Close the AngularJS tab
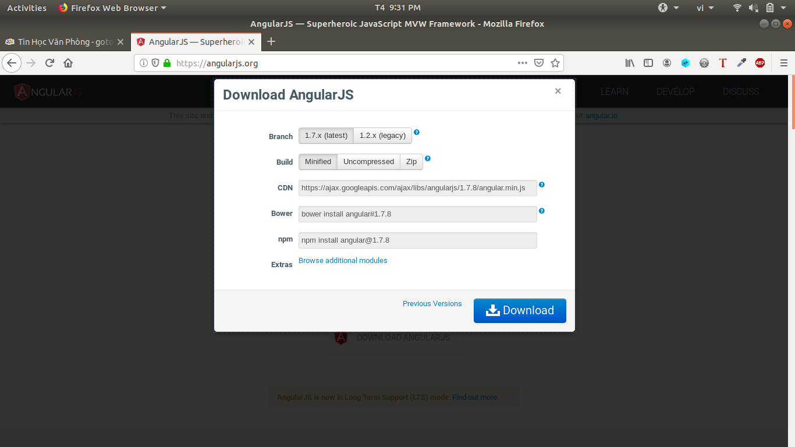Screen dimensions: 795x447 [251, 42]
